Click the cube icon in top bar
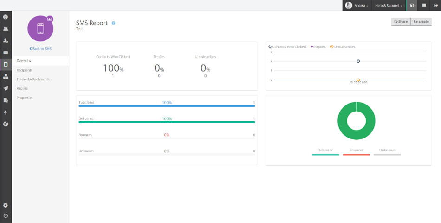The height and width of the screenshot is (223, 441). (411, 6)
